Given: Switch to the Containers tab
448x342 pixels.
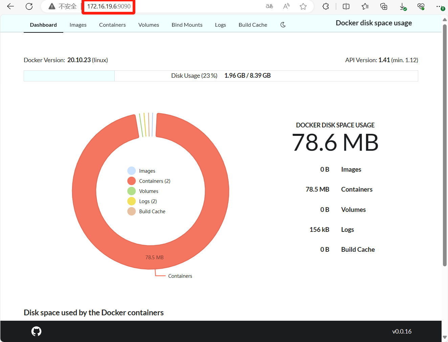Looking at the screenshot, I should pos(112,25).
